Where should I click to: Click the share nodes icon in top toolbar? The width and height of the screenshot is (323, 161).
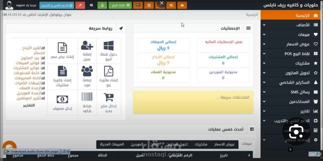[x=171, y=5]
